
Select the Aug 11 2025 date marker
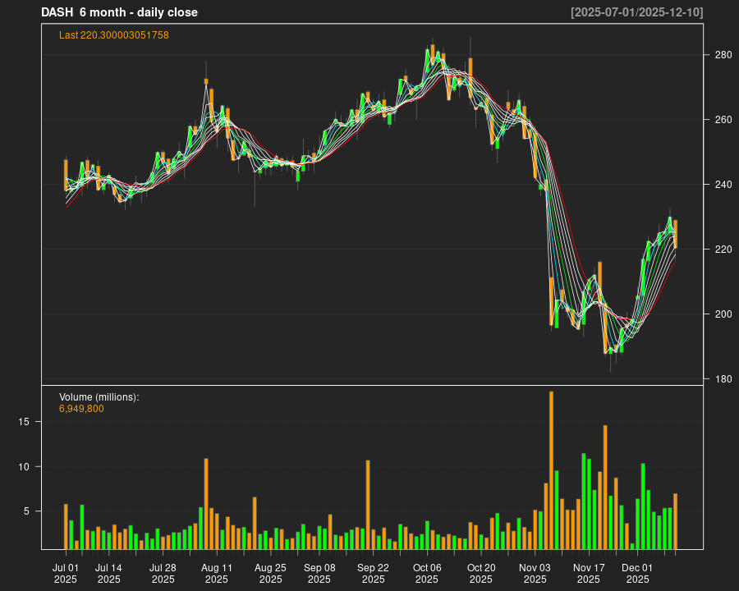[217, 573]
